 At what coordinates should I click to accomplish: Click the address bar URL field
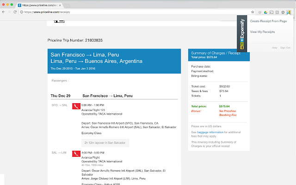coord(138,12)
